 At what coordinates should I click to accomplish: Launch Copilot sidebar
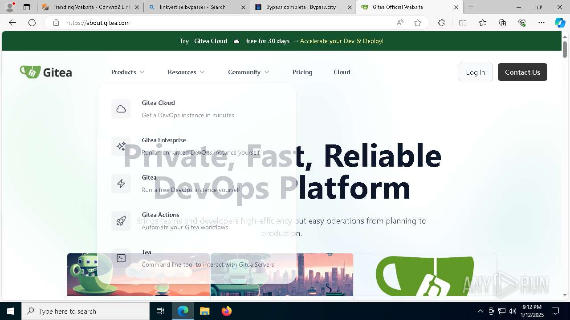pyautogui.click(x=560, y=23)
